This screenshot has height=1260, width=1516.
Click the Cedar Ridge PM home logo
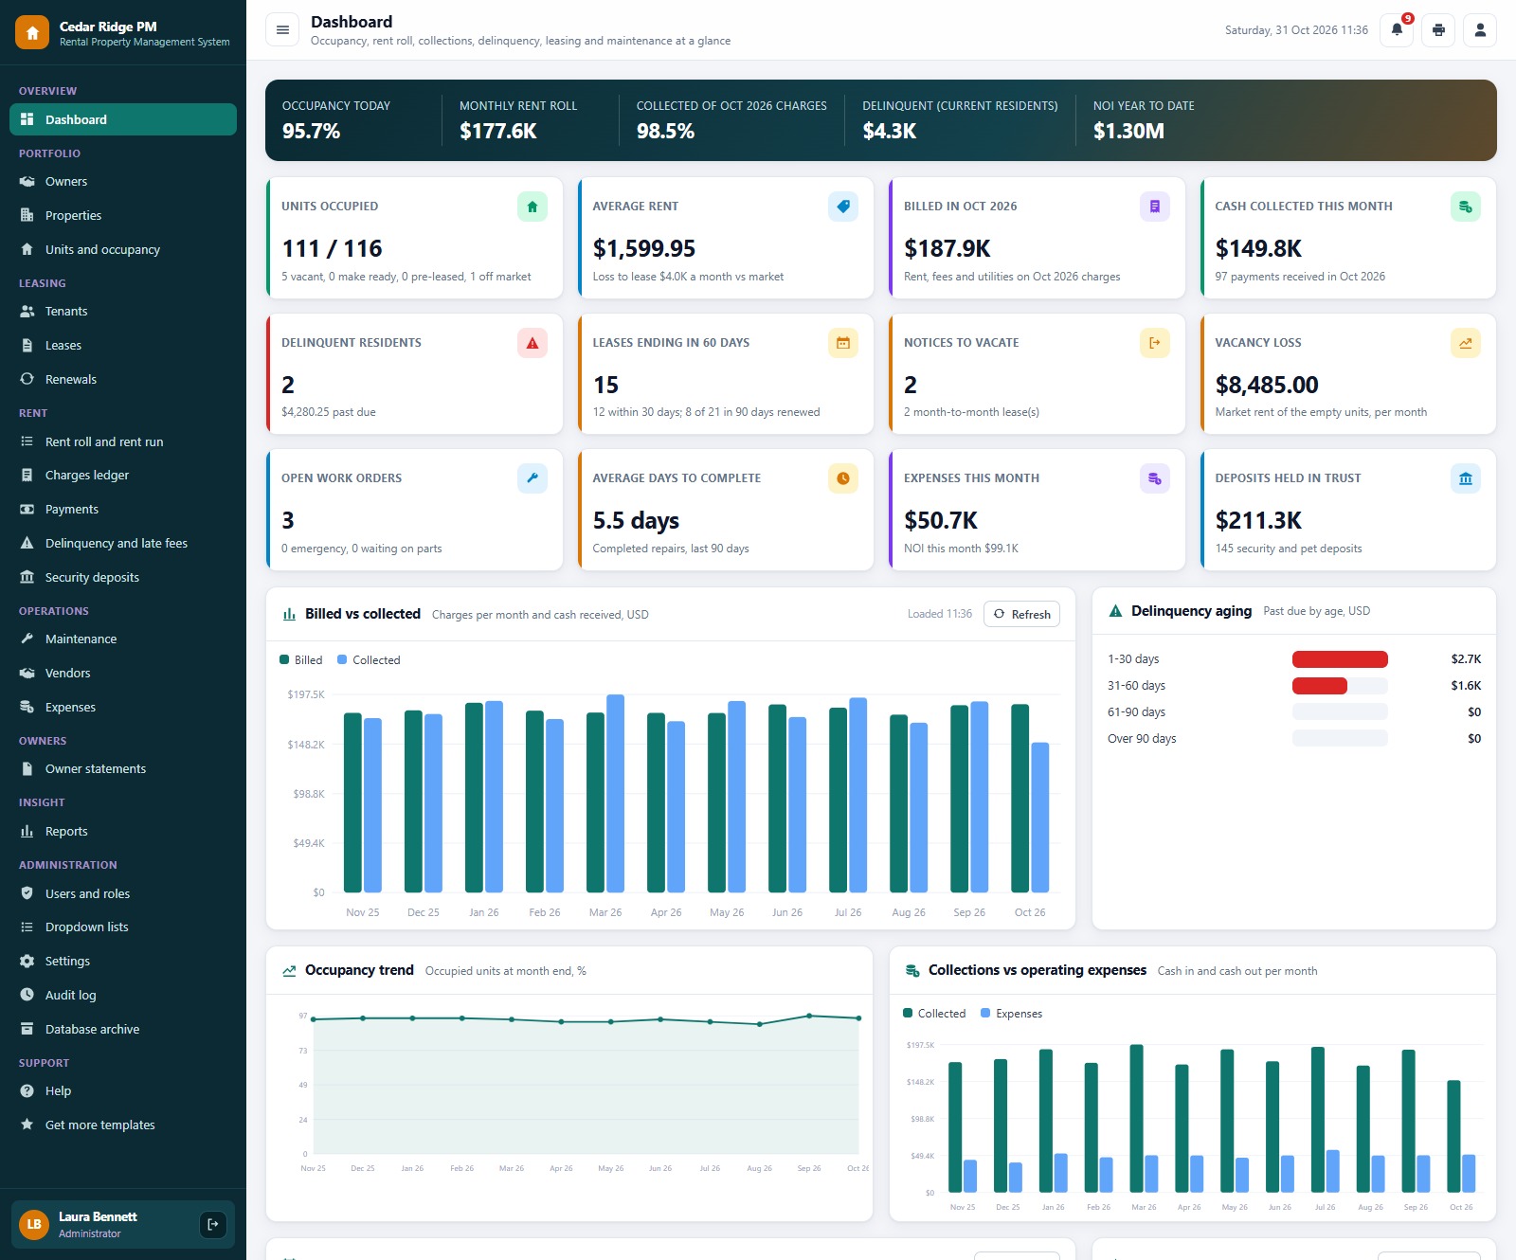pos(32,33)
